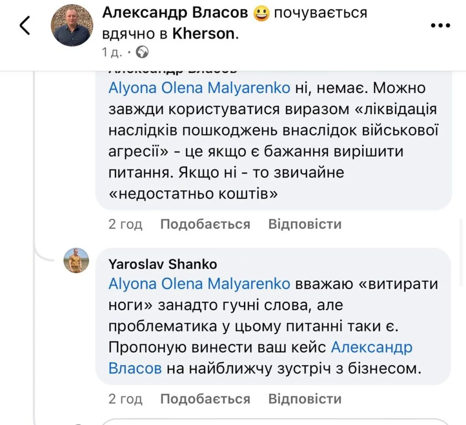This screenshot has width=466, height=425.
Task: Reply to the comment about «недостатньо коштів»
Action: (304, 224)
